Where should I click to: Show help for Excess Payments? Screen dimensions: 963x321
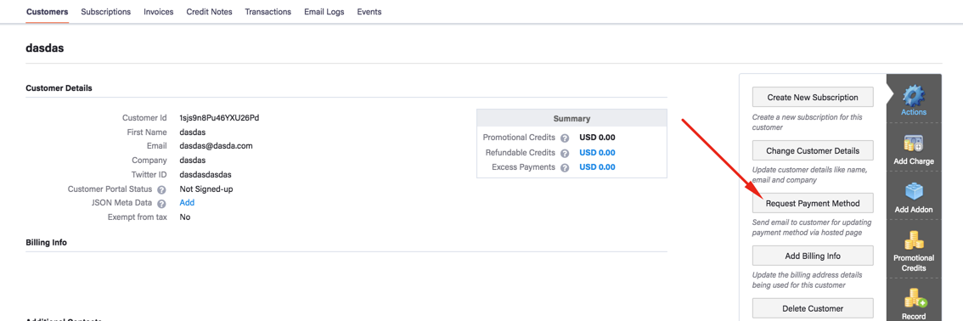pyautogui.click(x=565, y=167)
